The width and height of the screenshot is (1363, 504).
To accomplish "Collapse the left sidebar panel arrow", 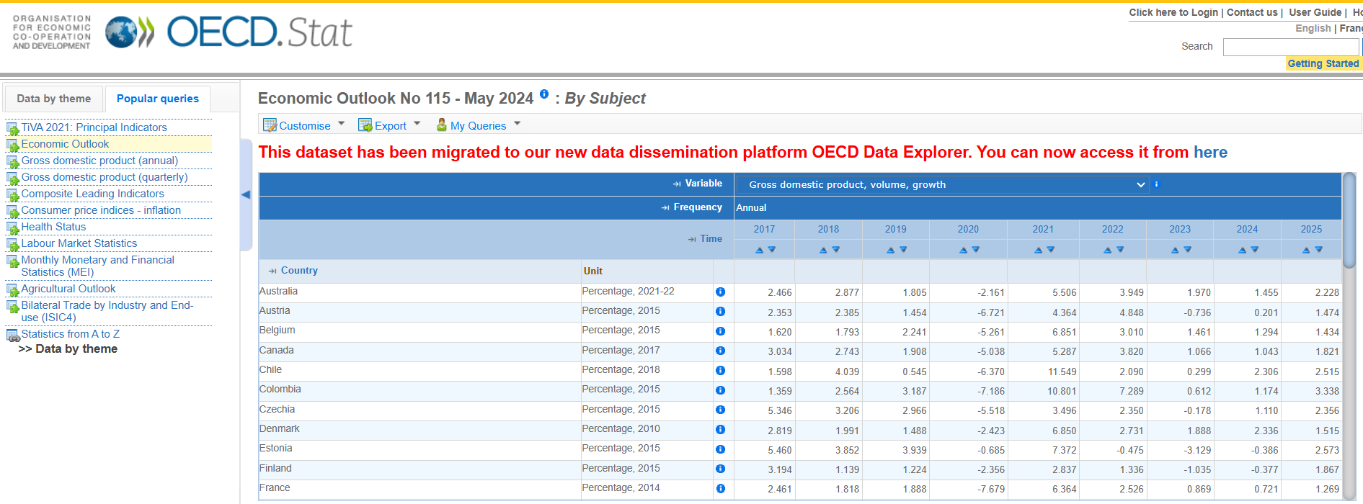I will [246, 194].
